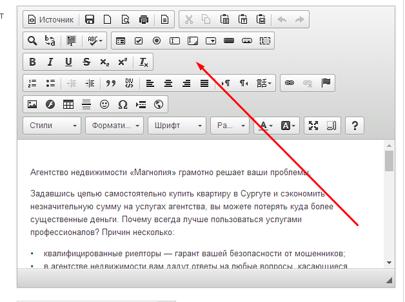Image resolution: width=405 pixels, height=302 pixels.
Task: Toggle italic formatting
Action: pyautogui.click(x=50, y=62)
